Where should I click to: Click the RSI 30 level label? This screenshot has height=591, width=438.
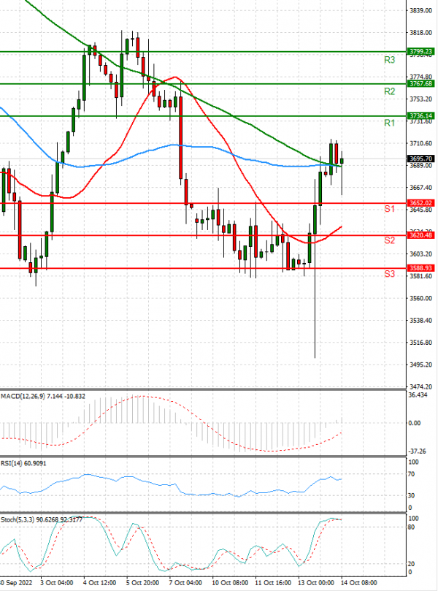[412, 495]
